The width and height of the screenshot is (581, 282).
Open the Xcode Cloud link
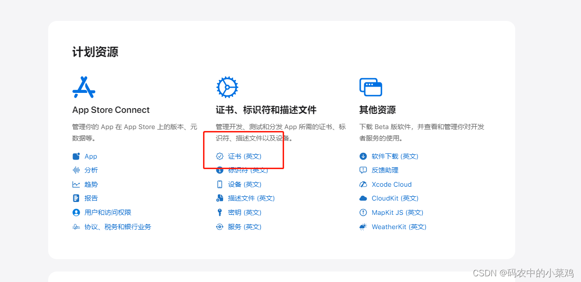pyautogui.click(x=391, y=184)
